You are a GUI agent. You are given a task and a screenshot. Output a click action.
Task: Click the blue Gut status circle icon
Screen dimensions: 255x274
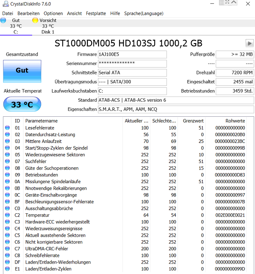(x=3, y=20)
